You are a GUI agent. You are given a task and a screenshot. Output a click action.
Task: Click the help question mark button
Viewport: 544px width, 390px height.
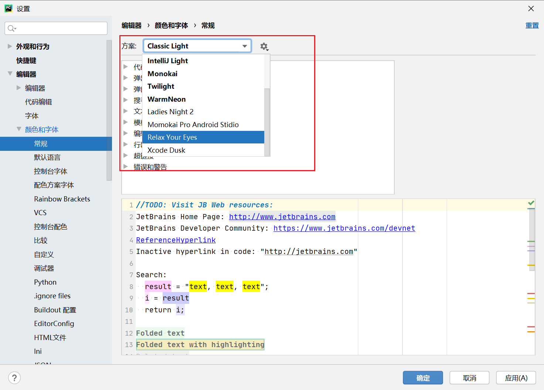14,378
